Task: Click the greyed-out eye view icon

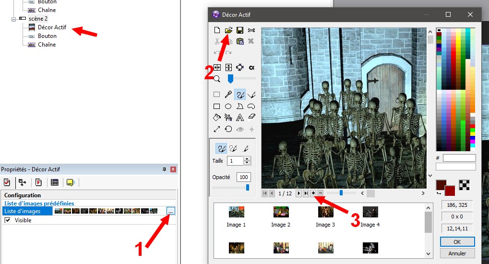Action: [x=240, y=129]
